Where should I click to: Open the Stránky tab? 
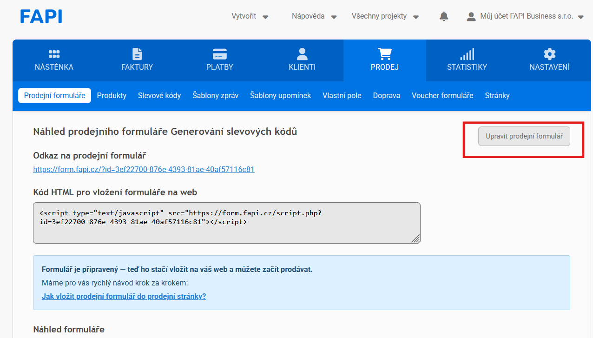click(x=497, y=95)
